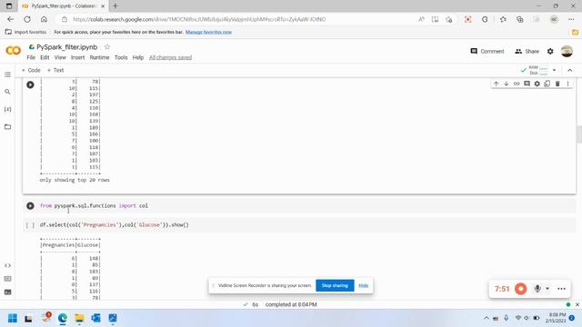Mirror the selected cell in a tab
The width and height of the screenshot is (582, 327).
(547, 84)
